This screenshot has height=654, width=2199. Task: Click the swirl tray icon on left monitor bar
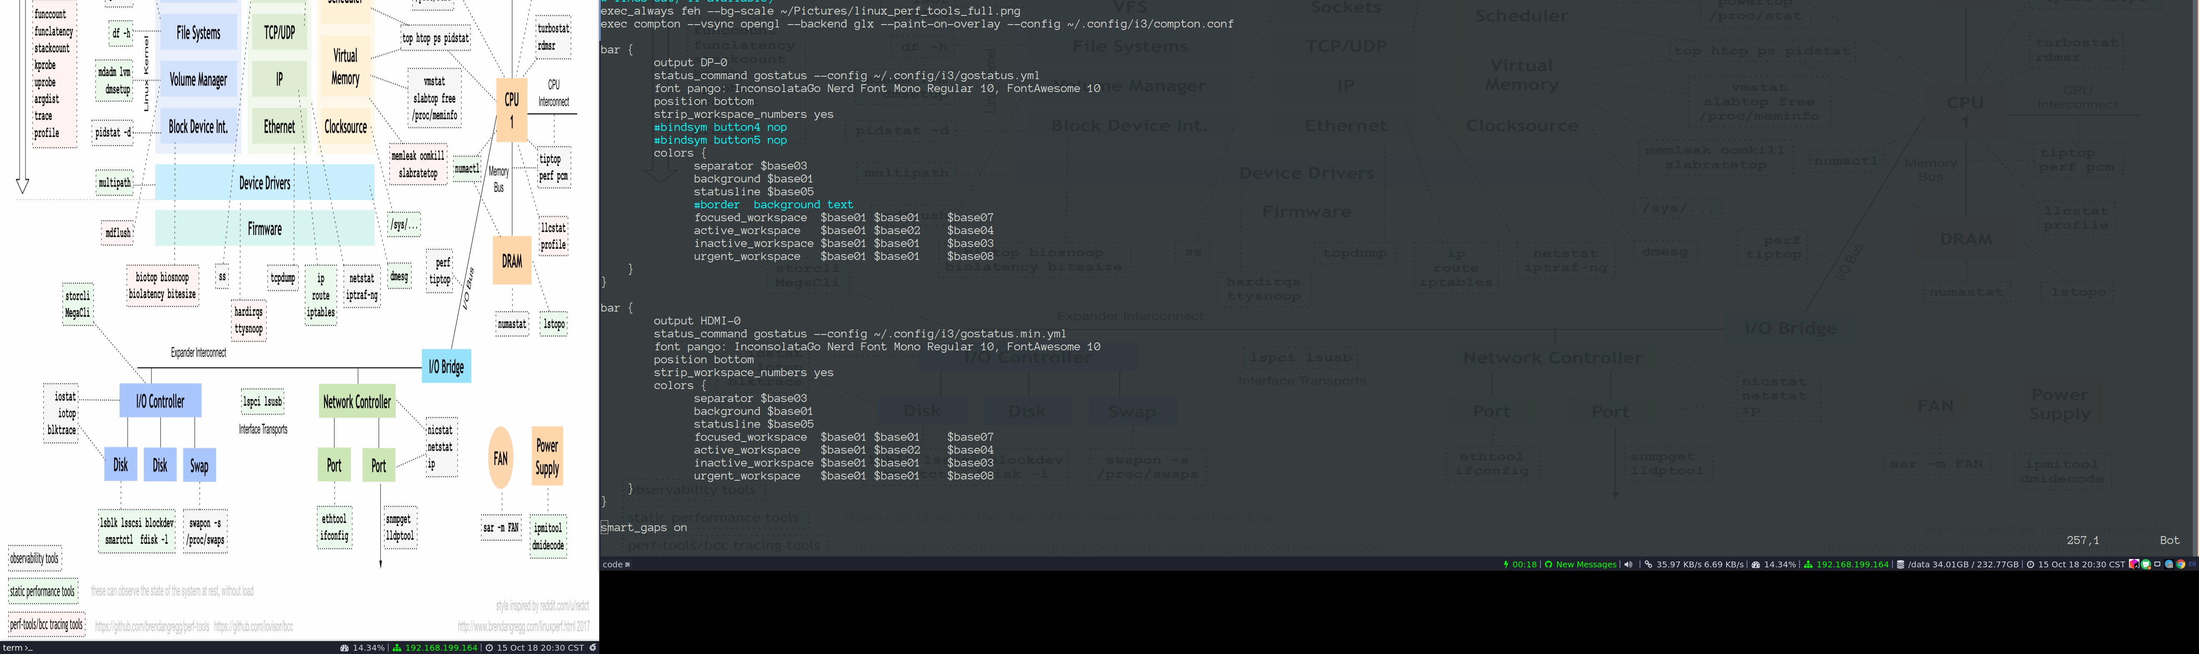(593, 648)
